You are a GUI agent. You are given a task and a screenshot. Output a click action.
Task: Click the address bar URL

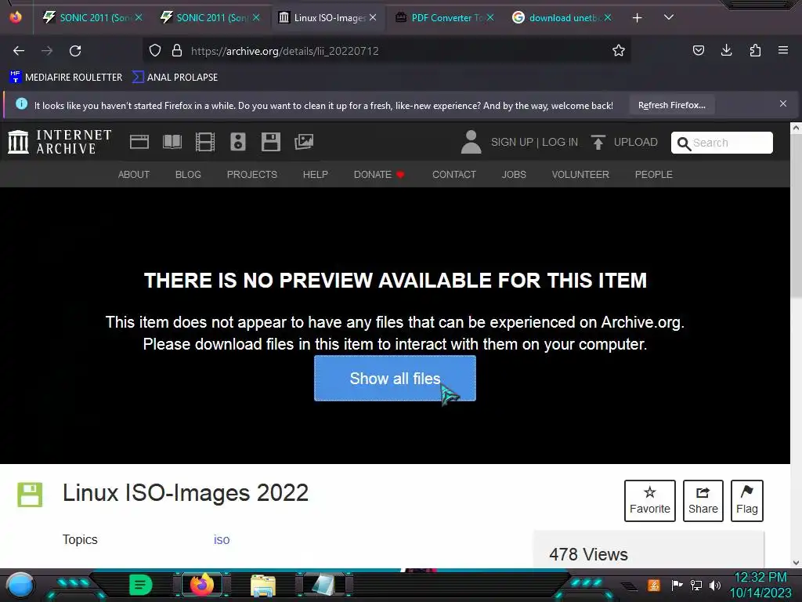pos(285,51)
